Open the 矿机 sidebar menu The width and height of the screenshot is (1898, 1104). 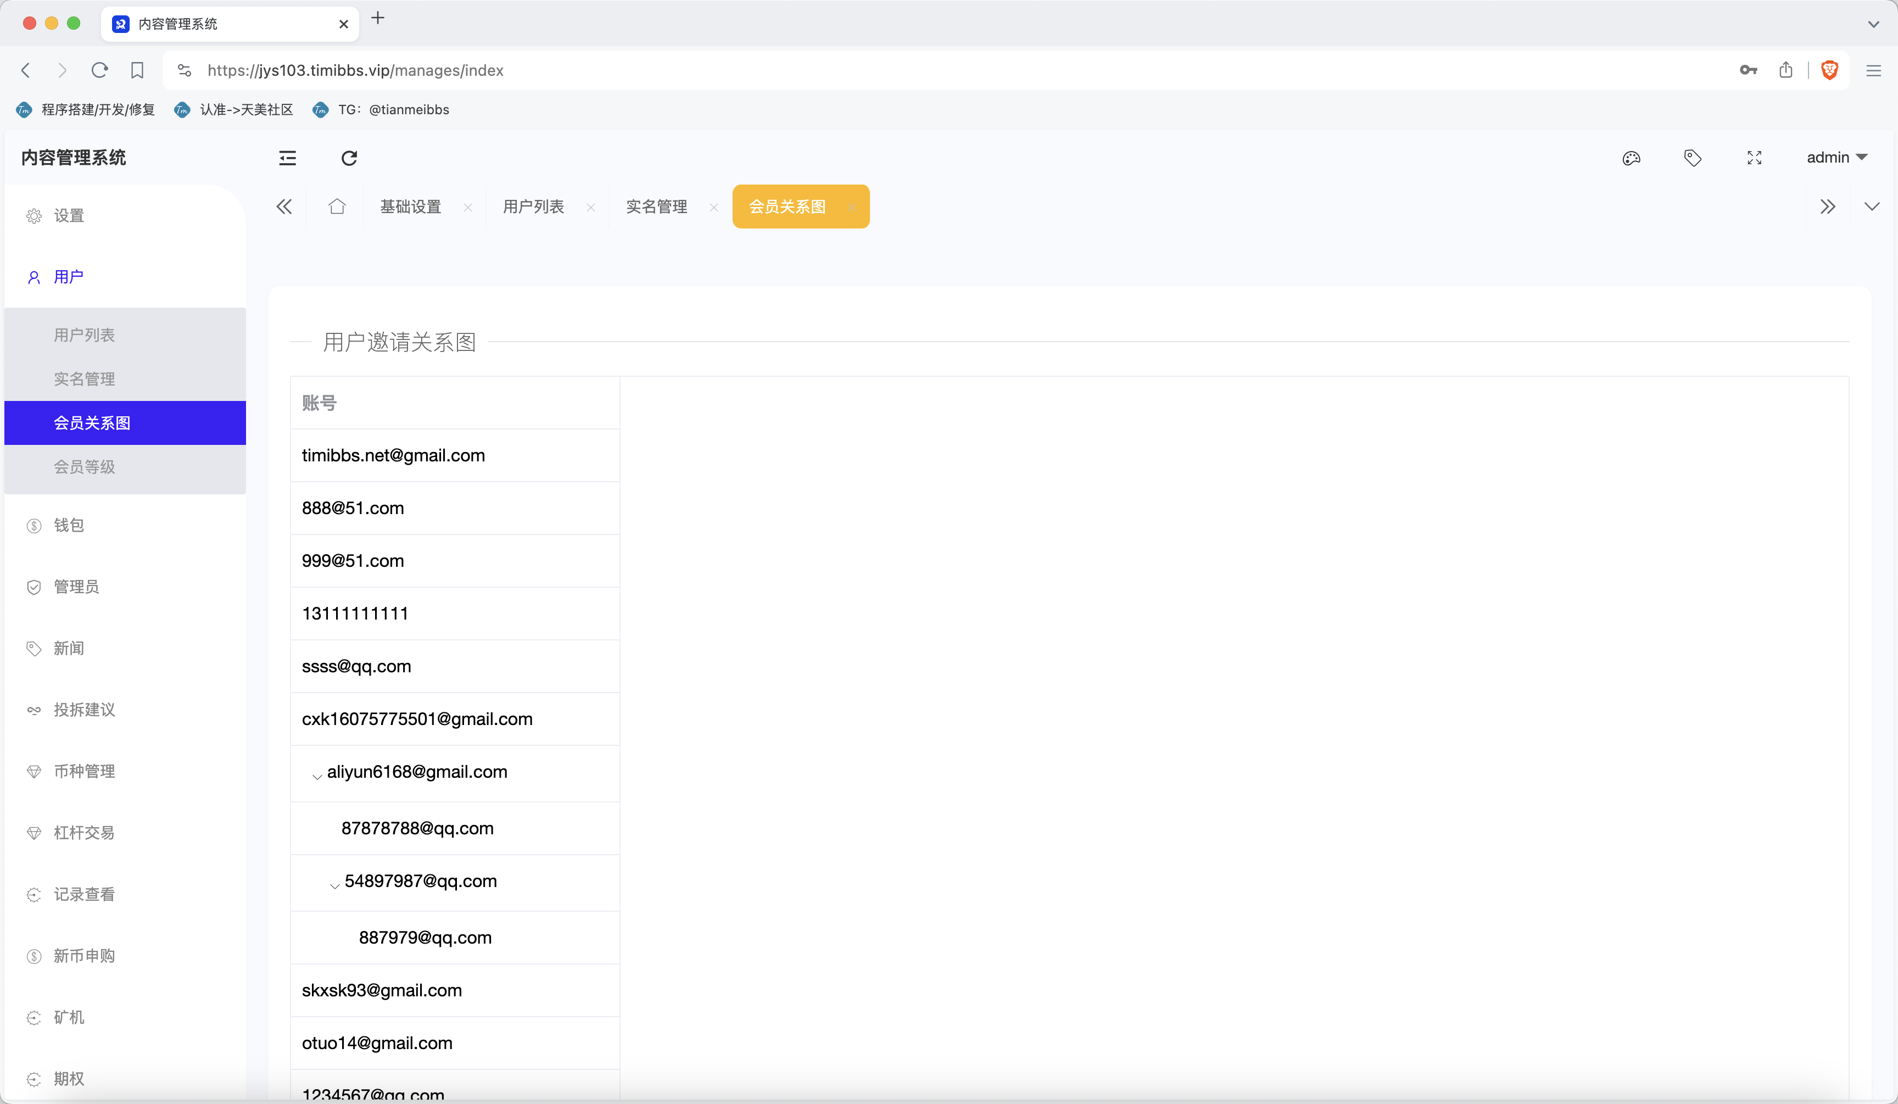(x=125, y=1017)
